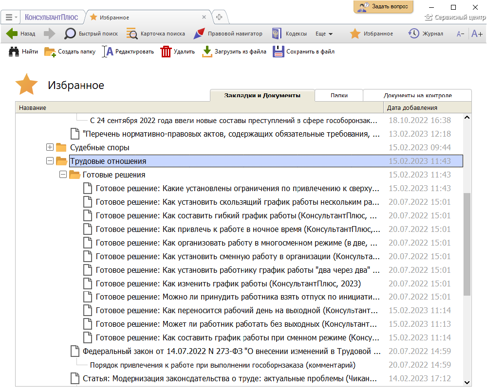Open Федеральный закон 273-ФЗ document
Viewport: 487px width, 389px height.
pos(231,352)
